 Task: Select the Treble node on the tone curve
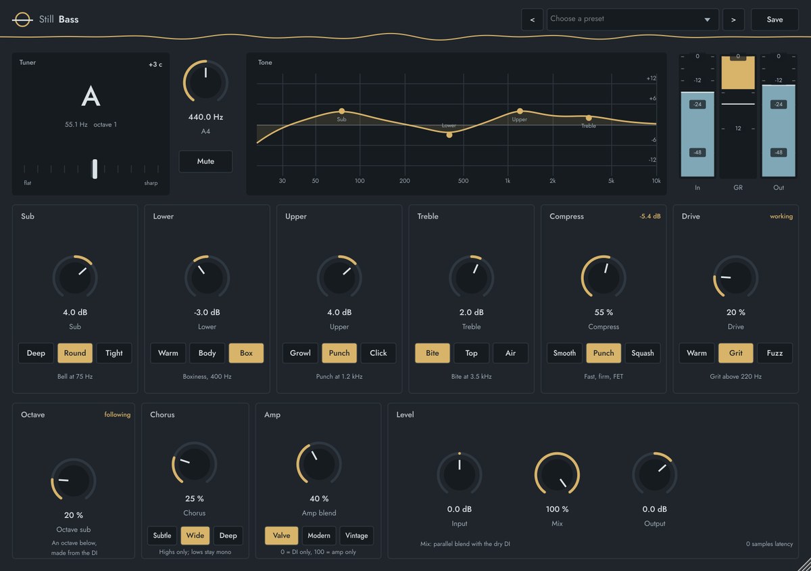(x=589, y=118)
